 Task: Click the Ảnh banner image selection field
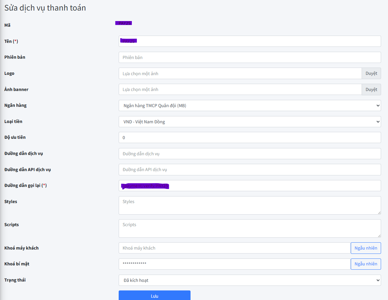tap(240, 89)
